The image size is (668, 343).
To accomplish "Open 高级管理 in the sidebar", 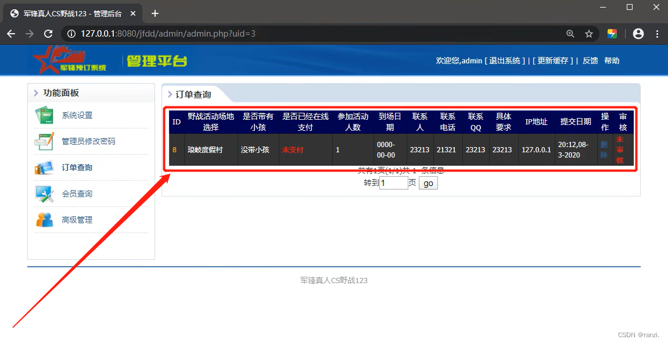I will click(77, 220).
